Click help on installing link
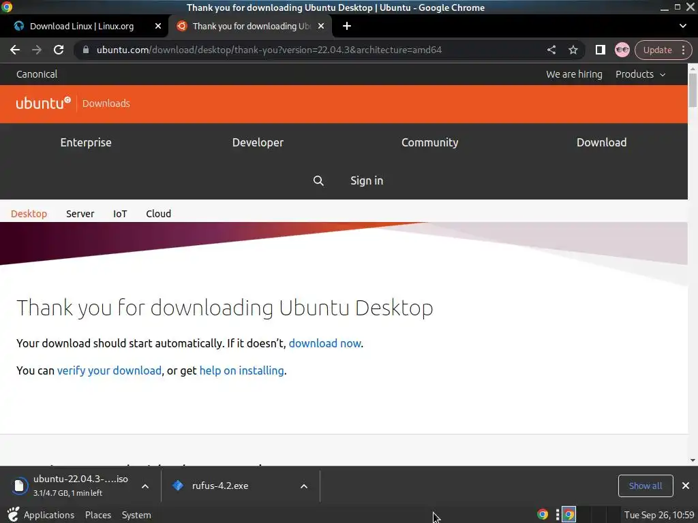The width and height of the screenshot is (698, 523). point(241,370)
